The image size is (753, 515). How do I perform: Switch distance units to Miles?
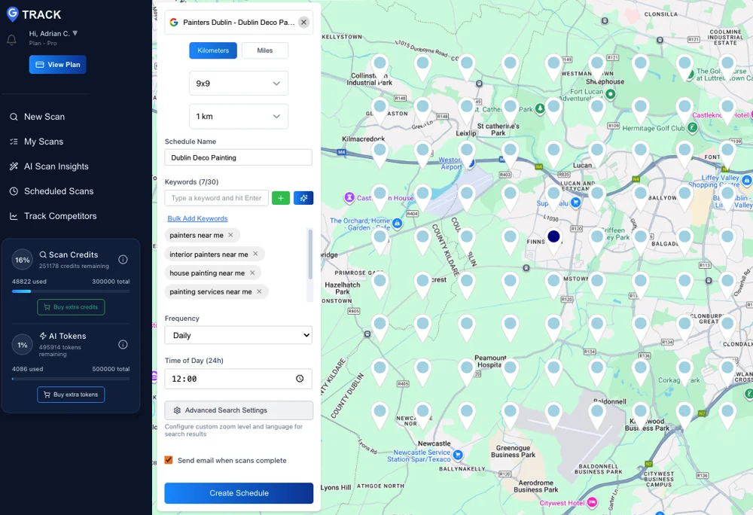click(x=264, y=50)
